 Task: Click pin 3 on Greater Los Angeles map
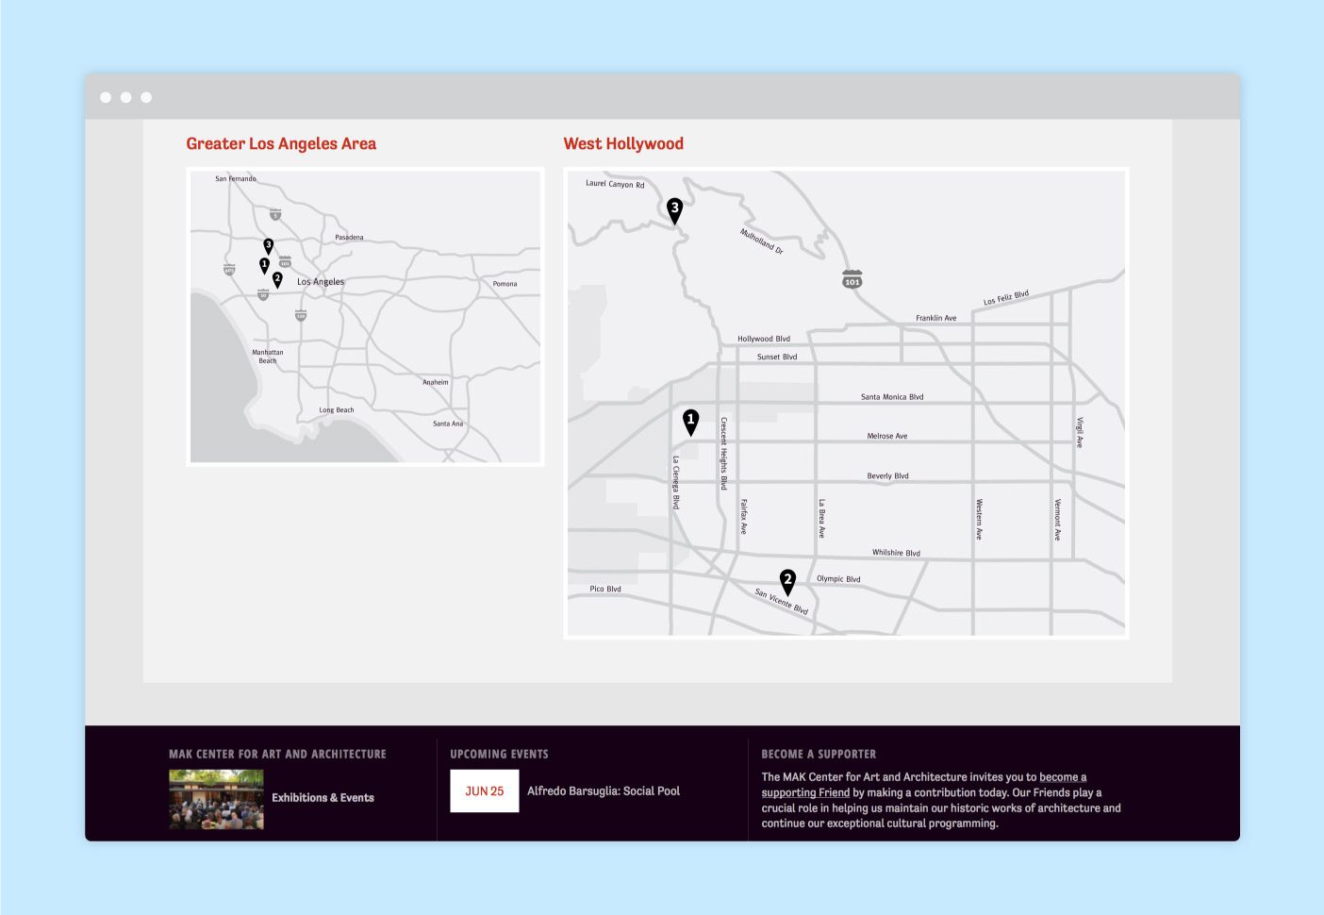[x=269, y=246]
